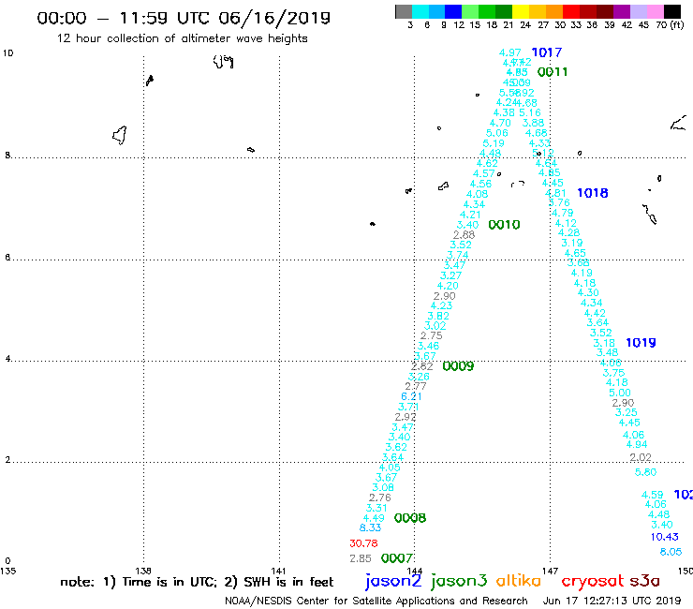This screenshot has width=693, height=609.
Task: Click the 5.00 wave height value
Action: tap(620, 393)
